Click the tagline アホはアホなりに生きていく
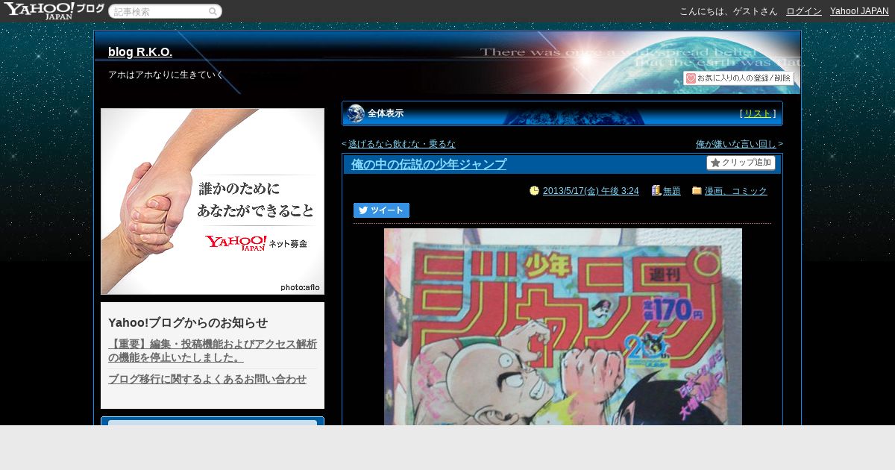This screenshot has height=470, width=895. pyautogui.click(x=166, y=75)
